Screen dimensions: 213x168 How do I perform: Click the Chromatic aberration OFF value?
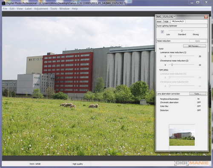199,103
